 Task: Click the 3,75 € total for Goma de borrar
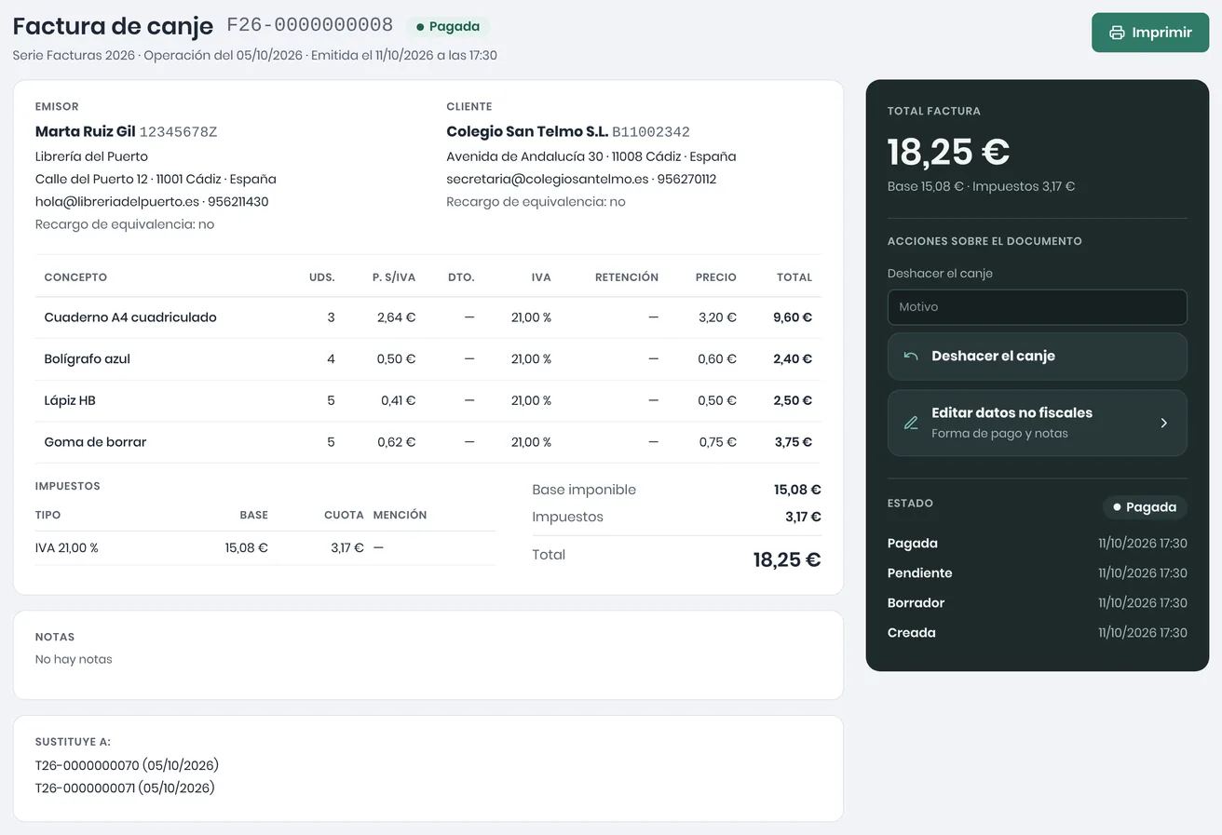pos(794,442)
